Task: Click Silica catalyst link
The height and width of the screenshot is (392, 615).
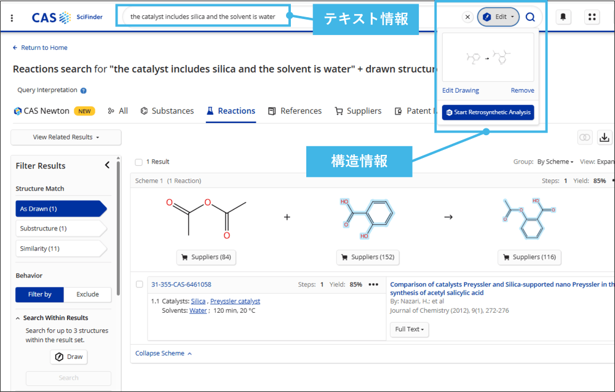Action: coord(198,301)
